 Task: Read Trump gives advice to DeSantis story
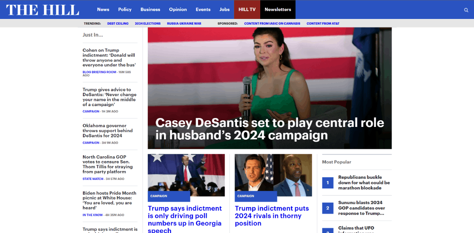coord(109,97)
